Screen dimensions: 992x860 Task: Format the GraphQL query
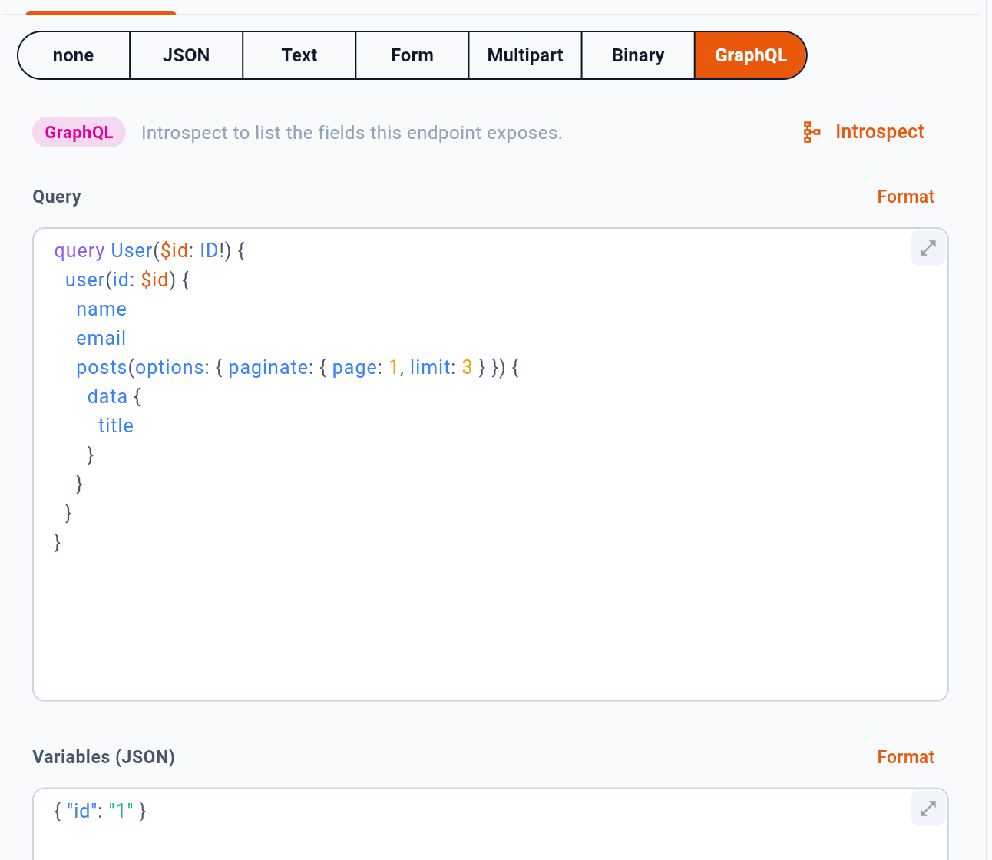(x=906, y=197)
